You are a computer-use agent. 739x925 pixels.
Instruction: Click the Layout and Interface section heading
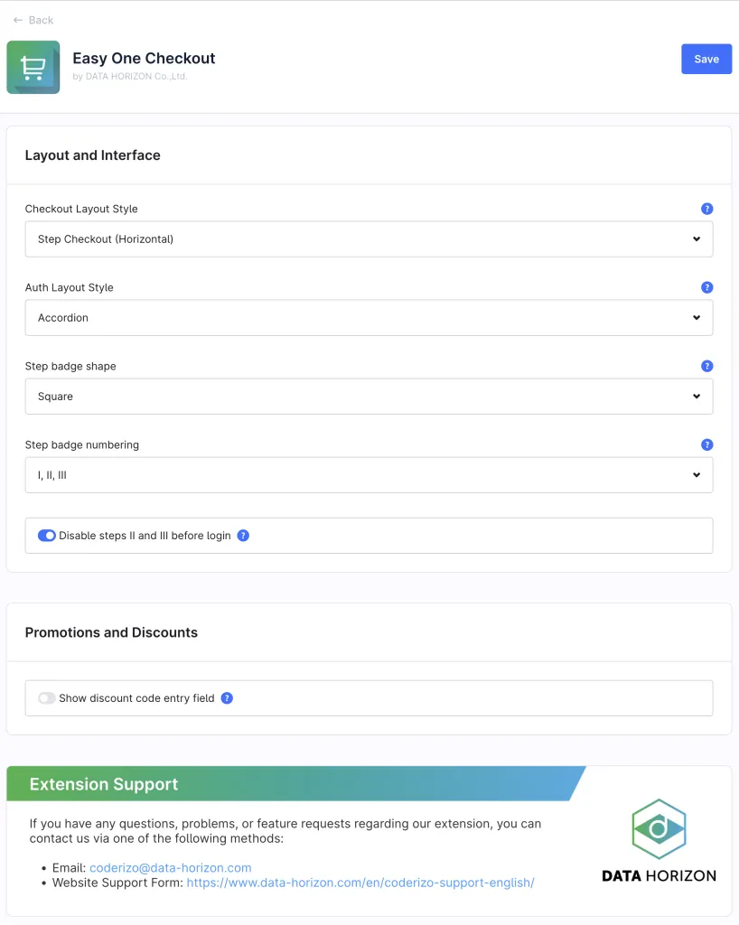tap(93, 155)
